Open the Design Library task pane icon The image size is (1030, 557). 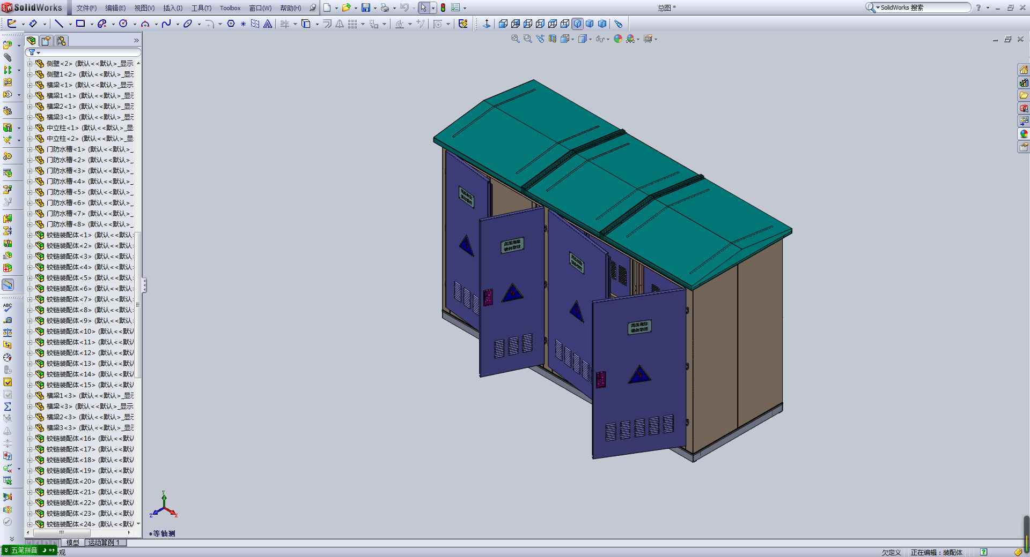point(1024,83)
